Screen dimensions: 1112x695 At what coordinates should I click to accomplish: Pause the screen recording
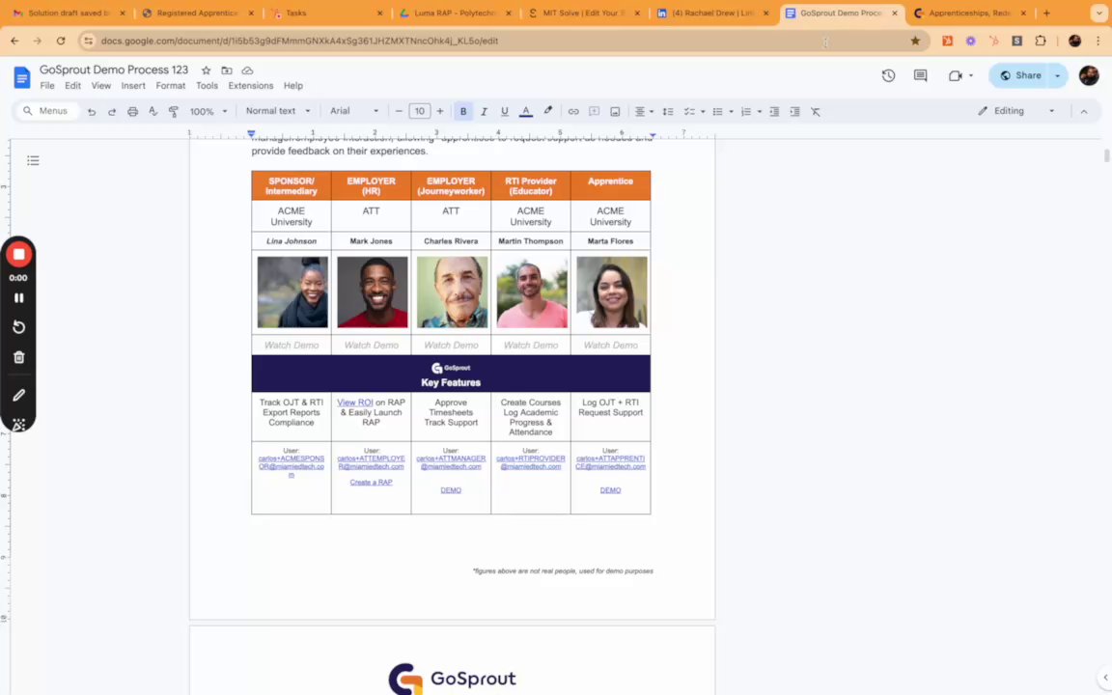pyautogui.click(x=19, y=298)
